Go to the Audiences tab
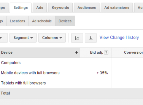The width and height of the screenshot is (143, 105). (87, 8)
